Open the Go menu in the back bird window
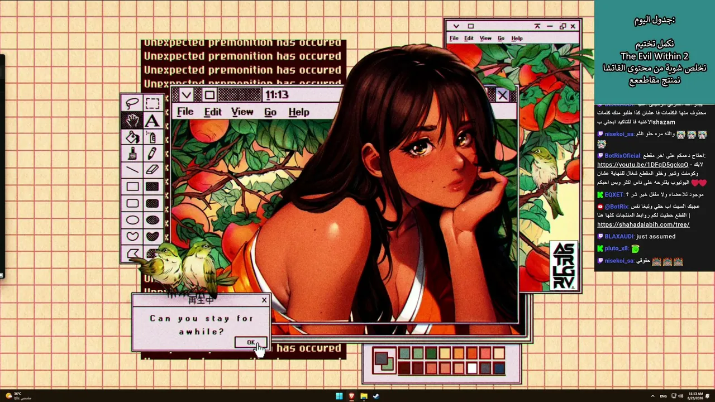Screen dimensions: 715x402 (x=501, y=39)
